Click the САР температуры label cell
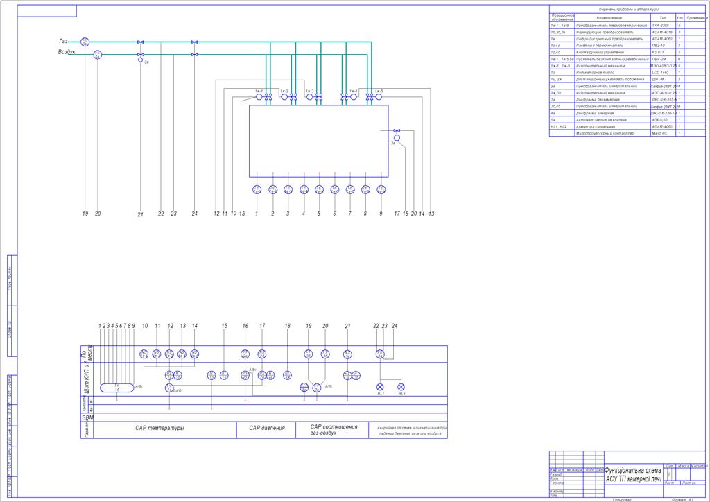710x502 pixels. click(165, 430)
